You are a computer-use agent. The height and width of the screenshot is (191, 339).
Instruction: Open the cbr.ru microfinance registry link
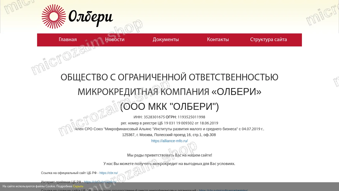(x=223, y=190)
